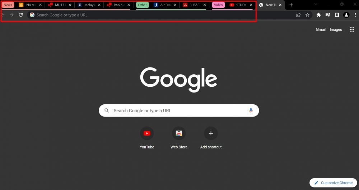Bookmark this tab with the star icon
Screen dimensions: 359x190
click(x=307, y=15)
